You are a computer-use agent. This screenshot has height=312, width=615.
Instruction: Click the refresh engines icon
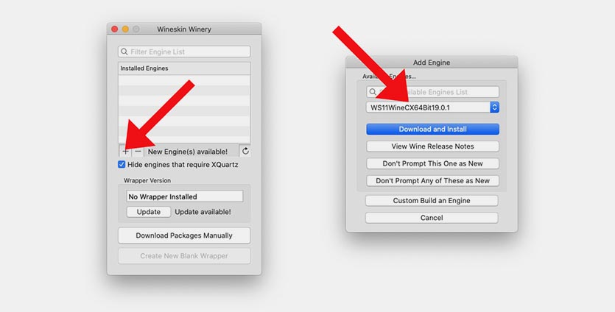245,151
